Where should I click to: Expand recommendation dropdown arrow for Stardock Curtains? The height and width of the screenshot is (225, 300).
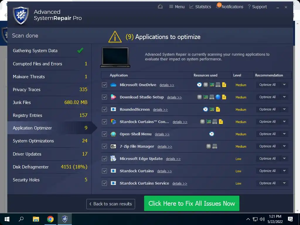point(284,171)
